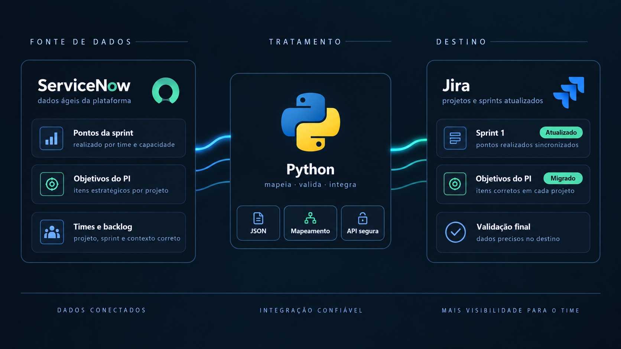Viewport: 621px width, 349px height.
Task: Click the DESTINO section header
Action: pos(461,42)
